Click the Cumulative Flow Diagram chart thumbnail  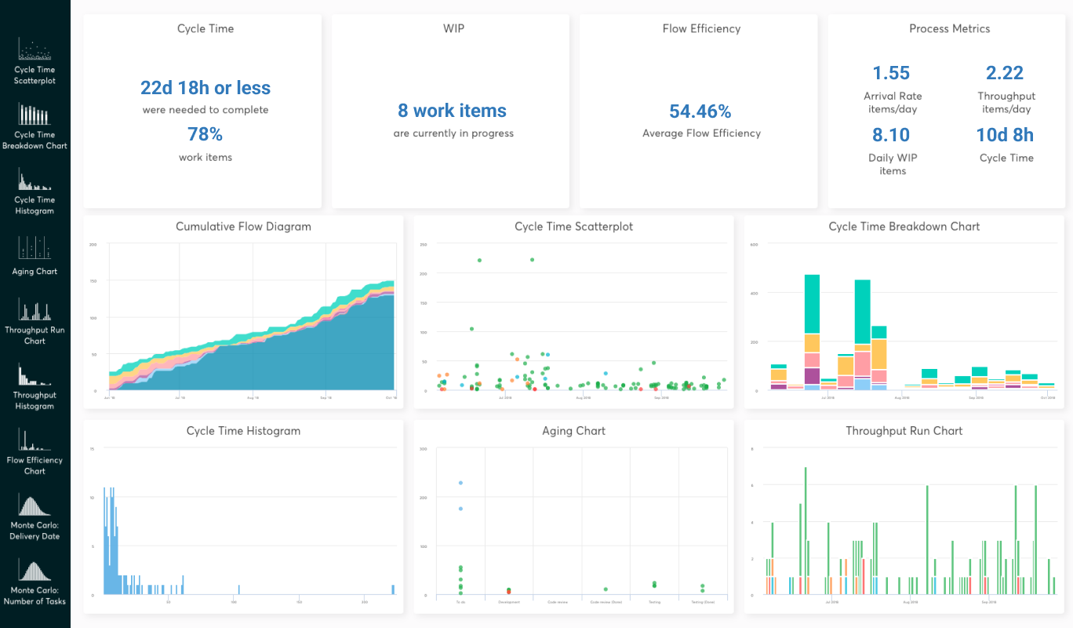click(243, 318)
